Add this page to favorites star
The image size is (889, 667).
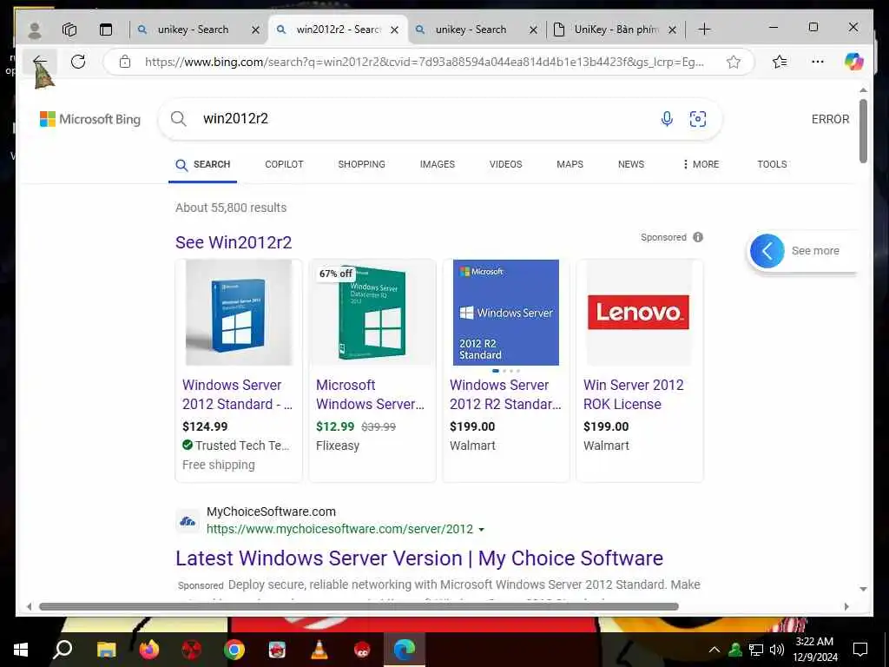(x=733, y=62)
